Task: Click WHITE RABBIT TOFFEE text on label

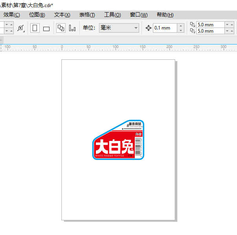Action: click(109, 156)
